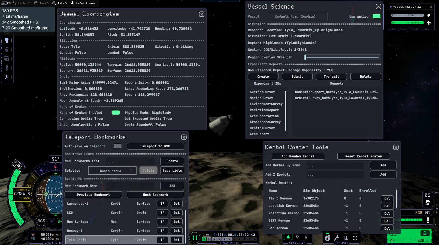The width and height of the screenshot is (439, 245).
Task: Toggle the solar panels vessel action icon
Action: (x=7, y=58)
